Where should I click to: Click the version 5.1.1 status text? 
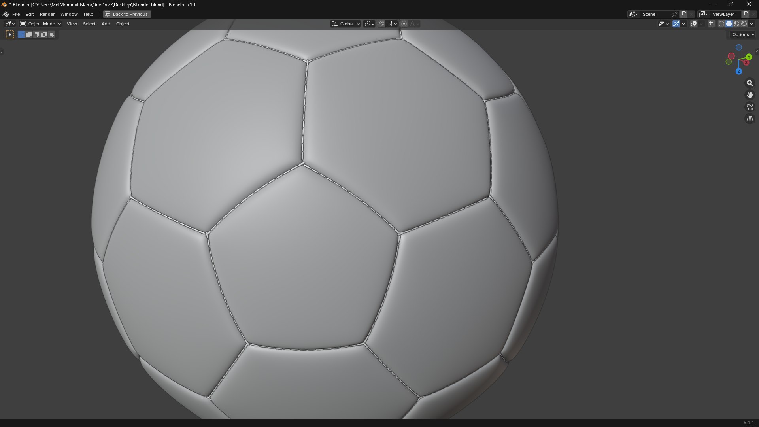748,423
